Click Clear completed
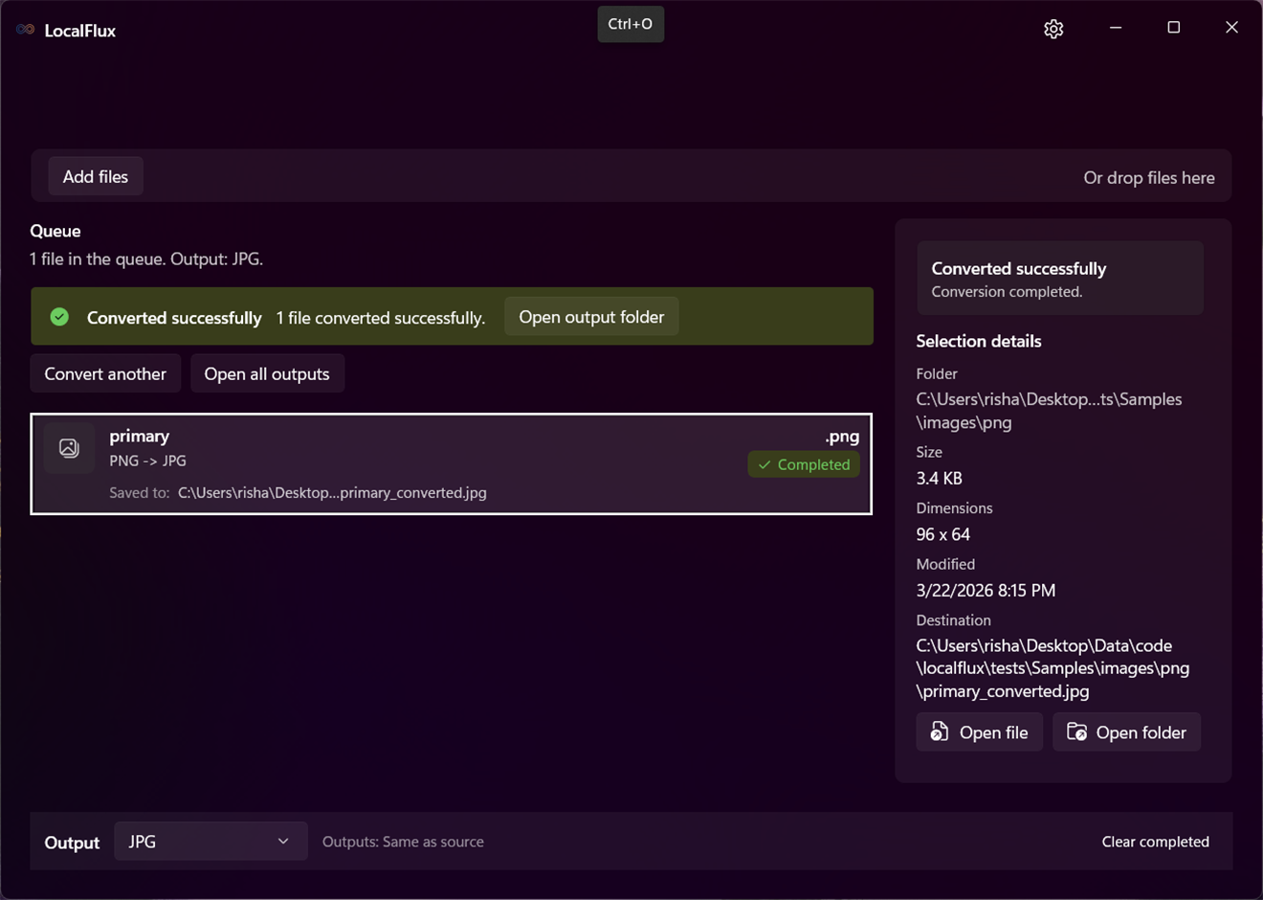The height and width of the screenshot is (900, 1263). [1155, 842]
